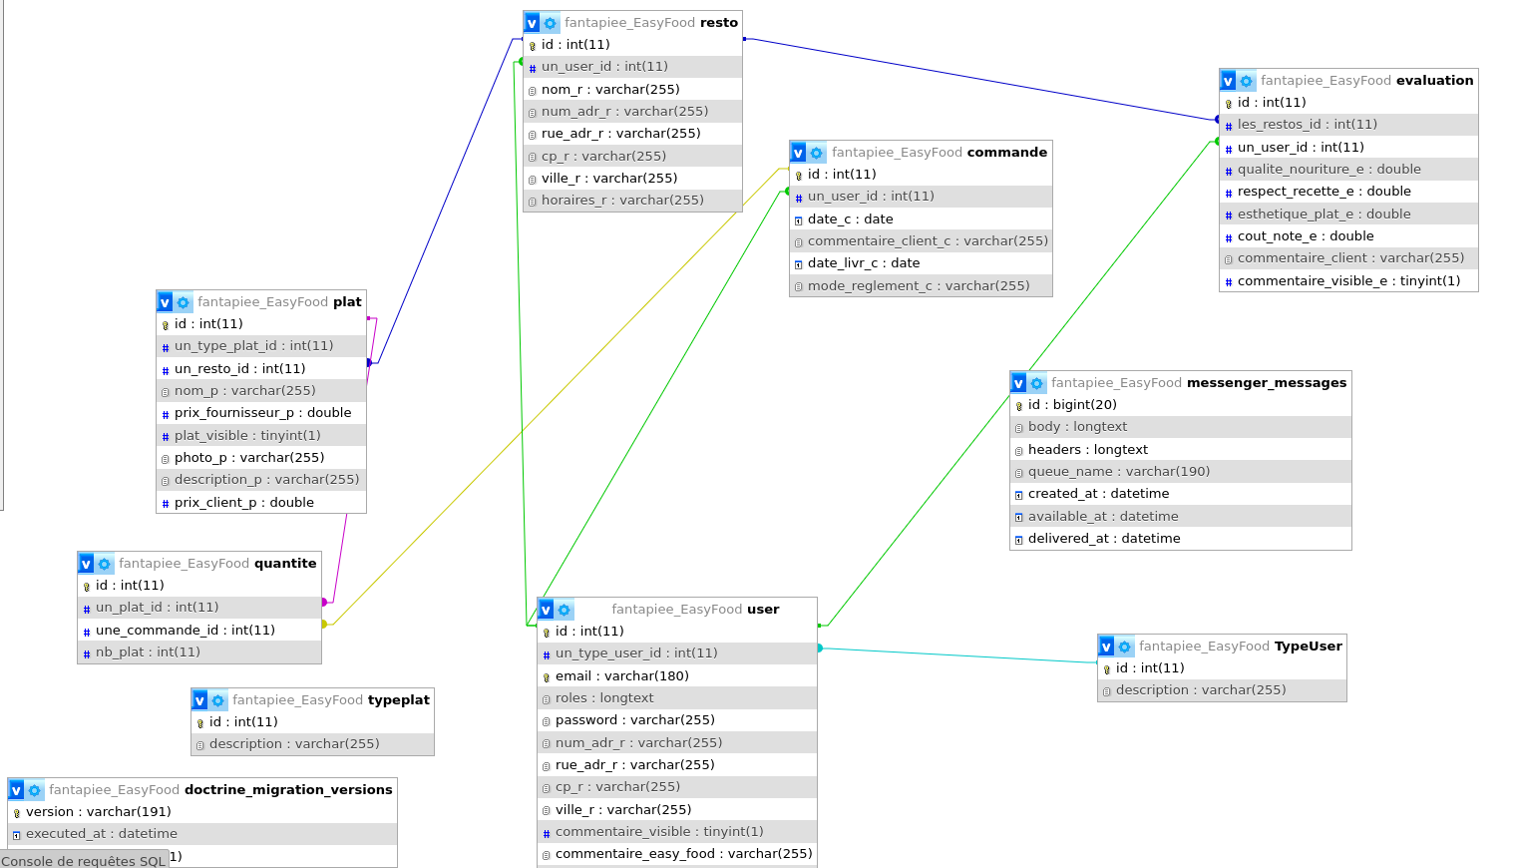
Task: Select les_restos_id column in evaluation
Action: pos(1348,125)
